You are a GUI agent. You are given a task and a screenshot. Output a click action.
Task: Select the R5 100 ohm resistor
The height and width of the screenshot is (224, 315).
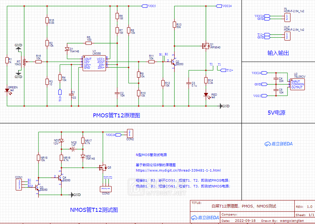(89, 43)
